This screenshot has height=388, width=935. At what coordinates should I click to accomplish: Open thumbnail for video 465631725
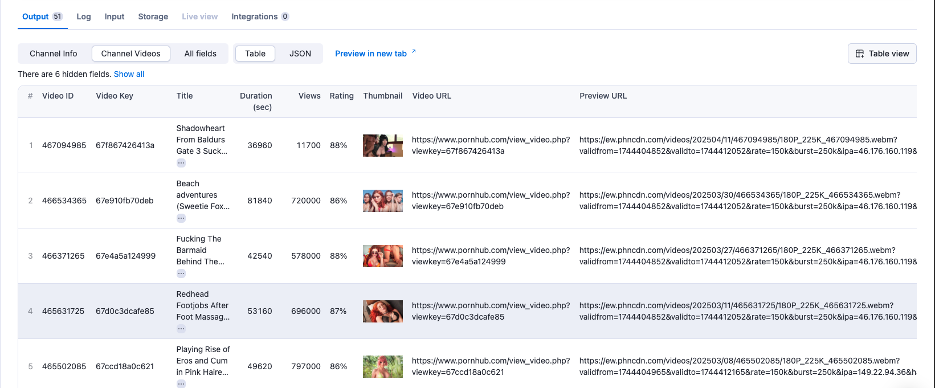383,311
